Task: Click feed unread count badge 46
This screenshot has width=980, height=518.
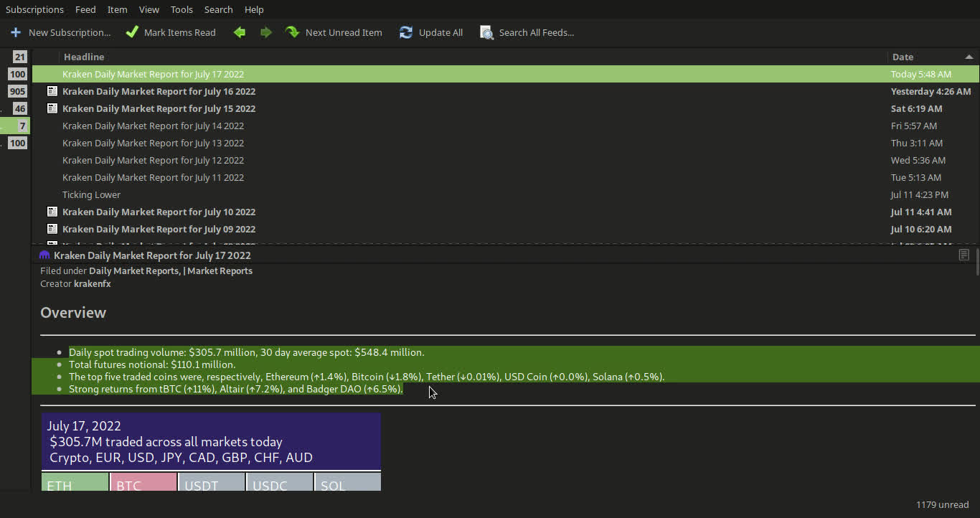Action: pyautogui.click(x=19, y=108)
